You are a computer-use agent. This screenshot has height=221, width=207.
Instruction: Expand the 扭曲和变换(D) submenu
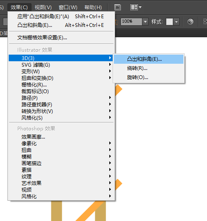click(x=60, y=78)
